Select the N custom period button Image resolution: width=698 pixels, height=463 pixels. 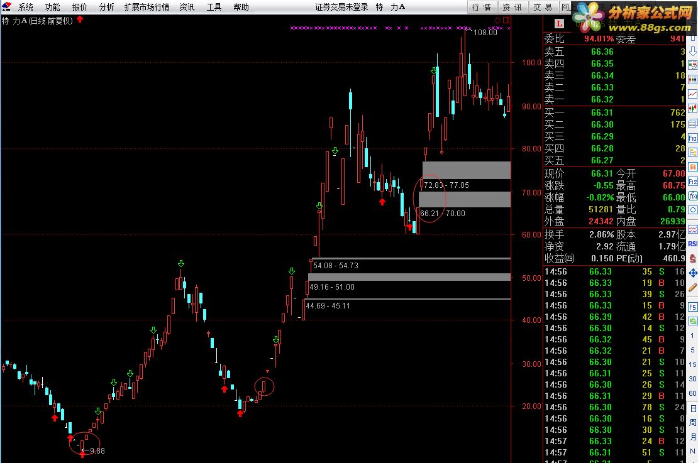693,451
